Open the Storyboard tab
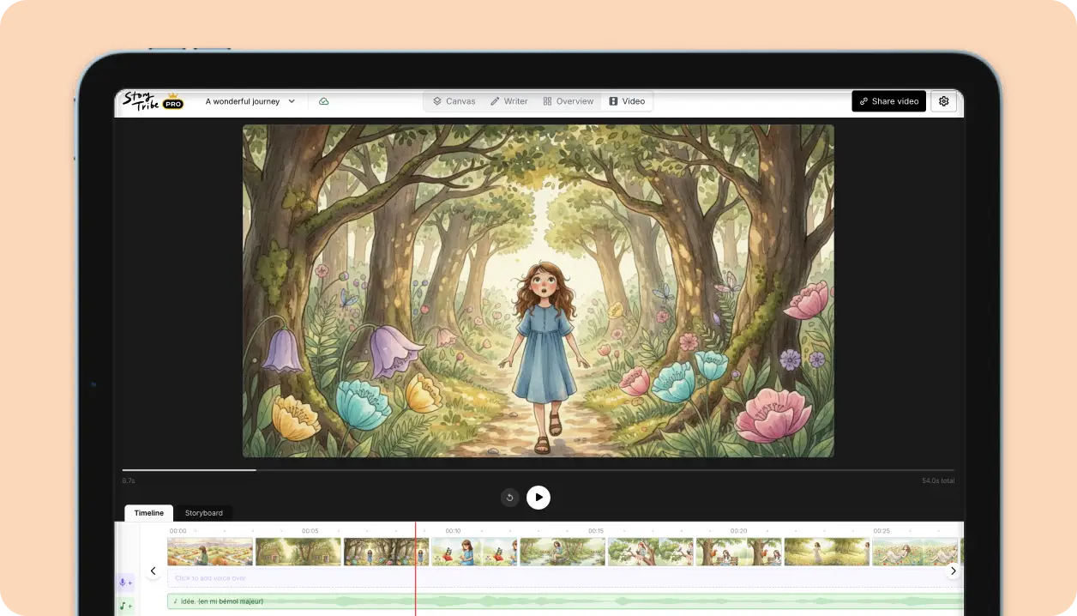Screen dimensions: 1077x616 [204, 513]
